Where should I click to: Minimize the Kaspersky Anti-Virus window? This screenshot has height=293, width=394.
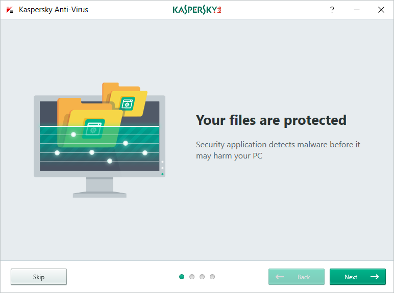pyautogui.click(x=357, y=10)
